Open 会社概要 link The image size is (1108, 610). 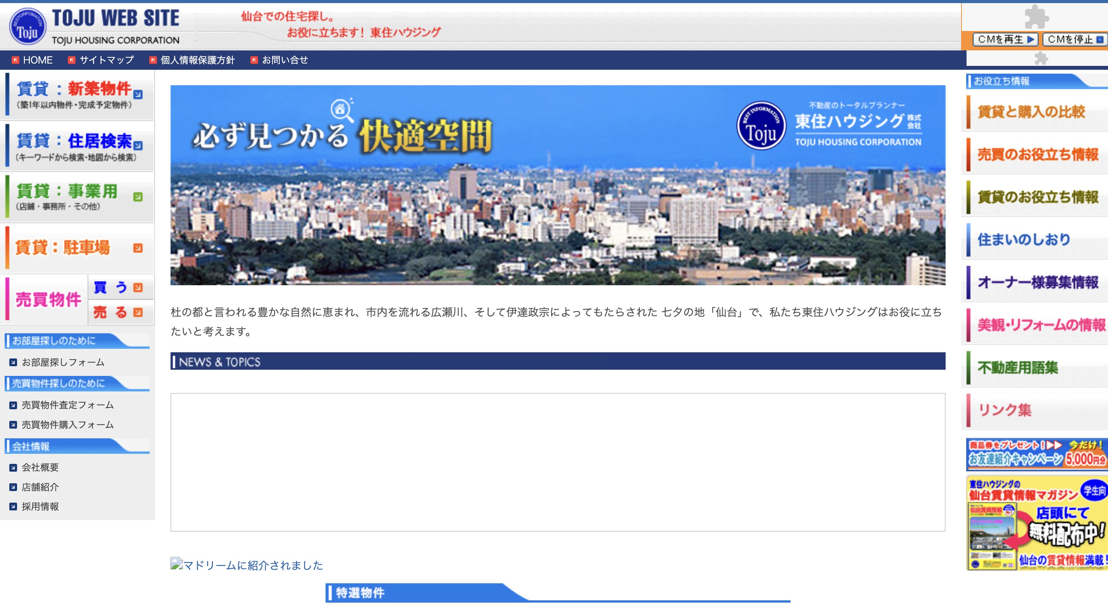tap(40, 468)
